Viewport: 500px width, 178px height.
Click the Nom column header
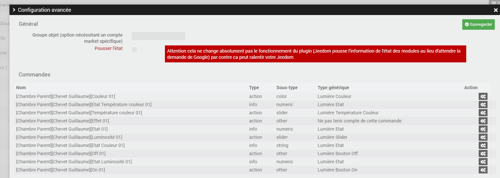click(x=21, y=88)
